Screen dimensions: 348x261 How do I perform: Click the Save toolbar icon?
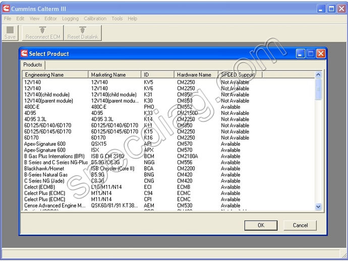pyautogui.click(x=10, y=33)
